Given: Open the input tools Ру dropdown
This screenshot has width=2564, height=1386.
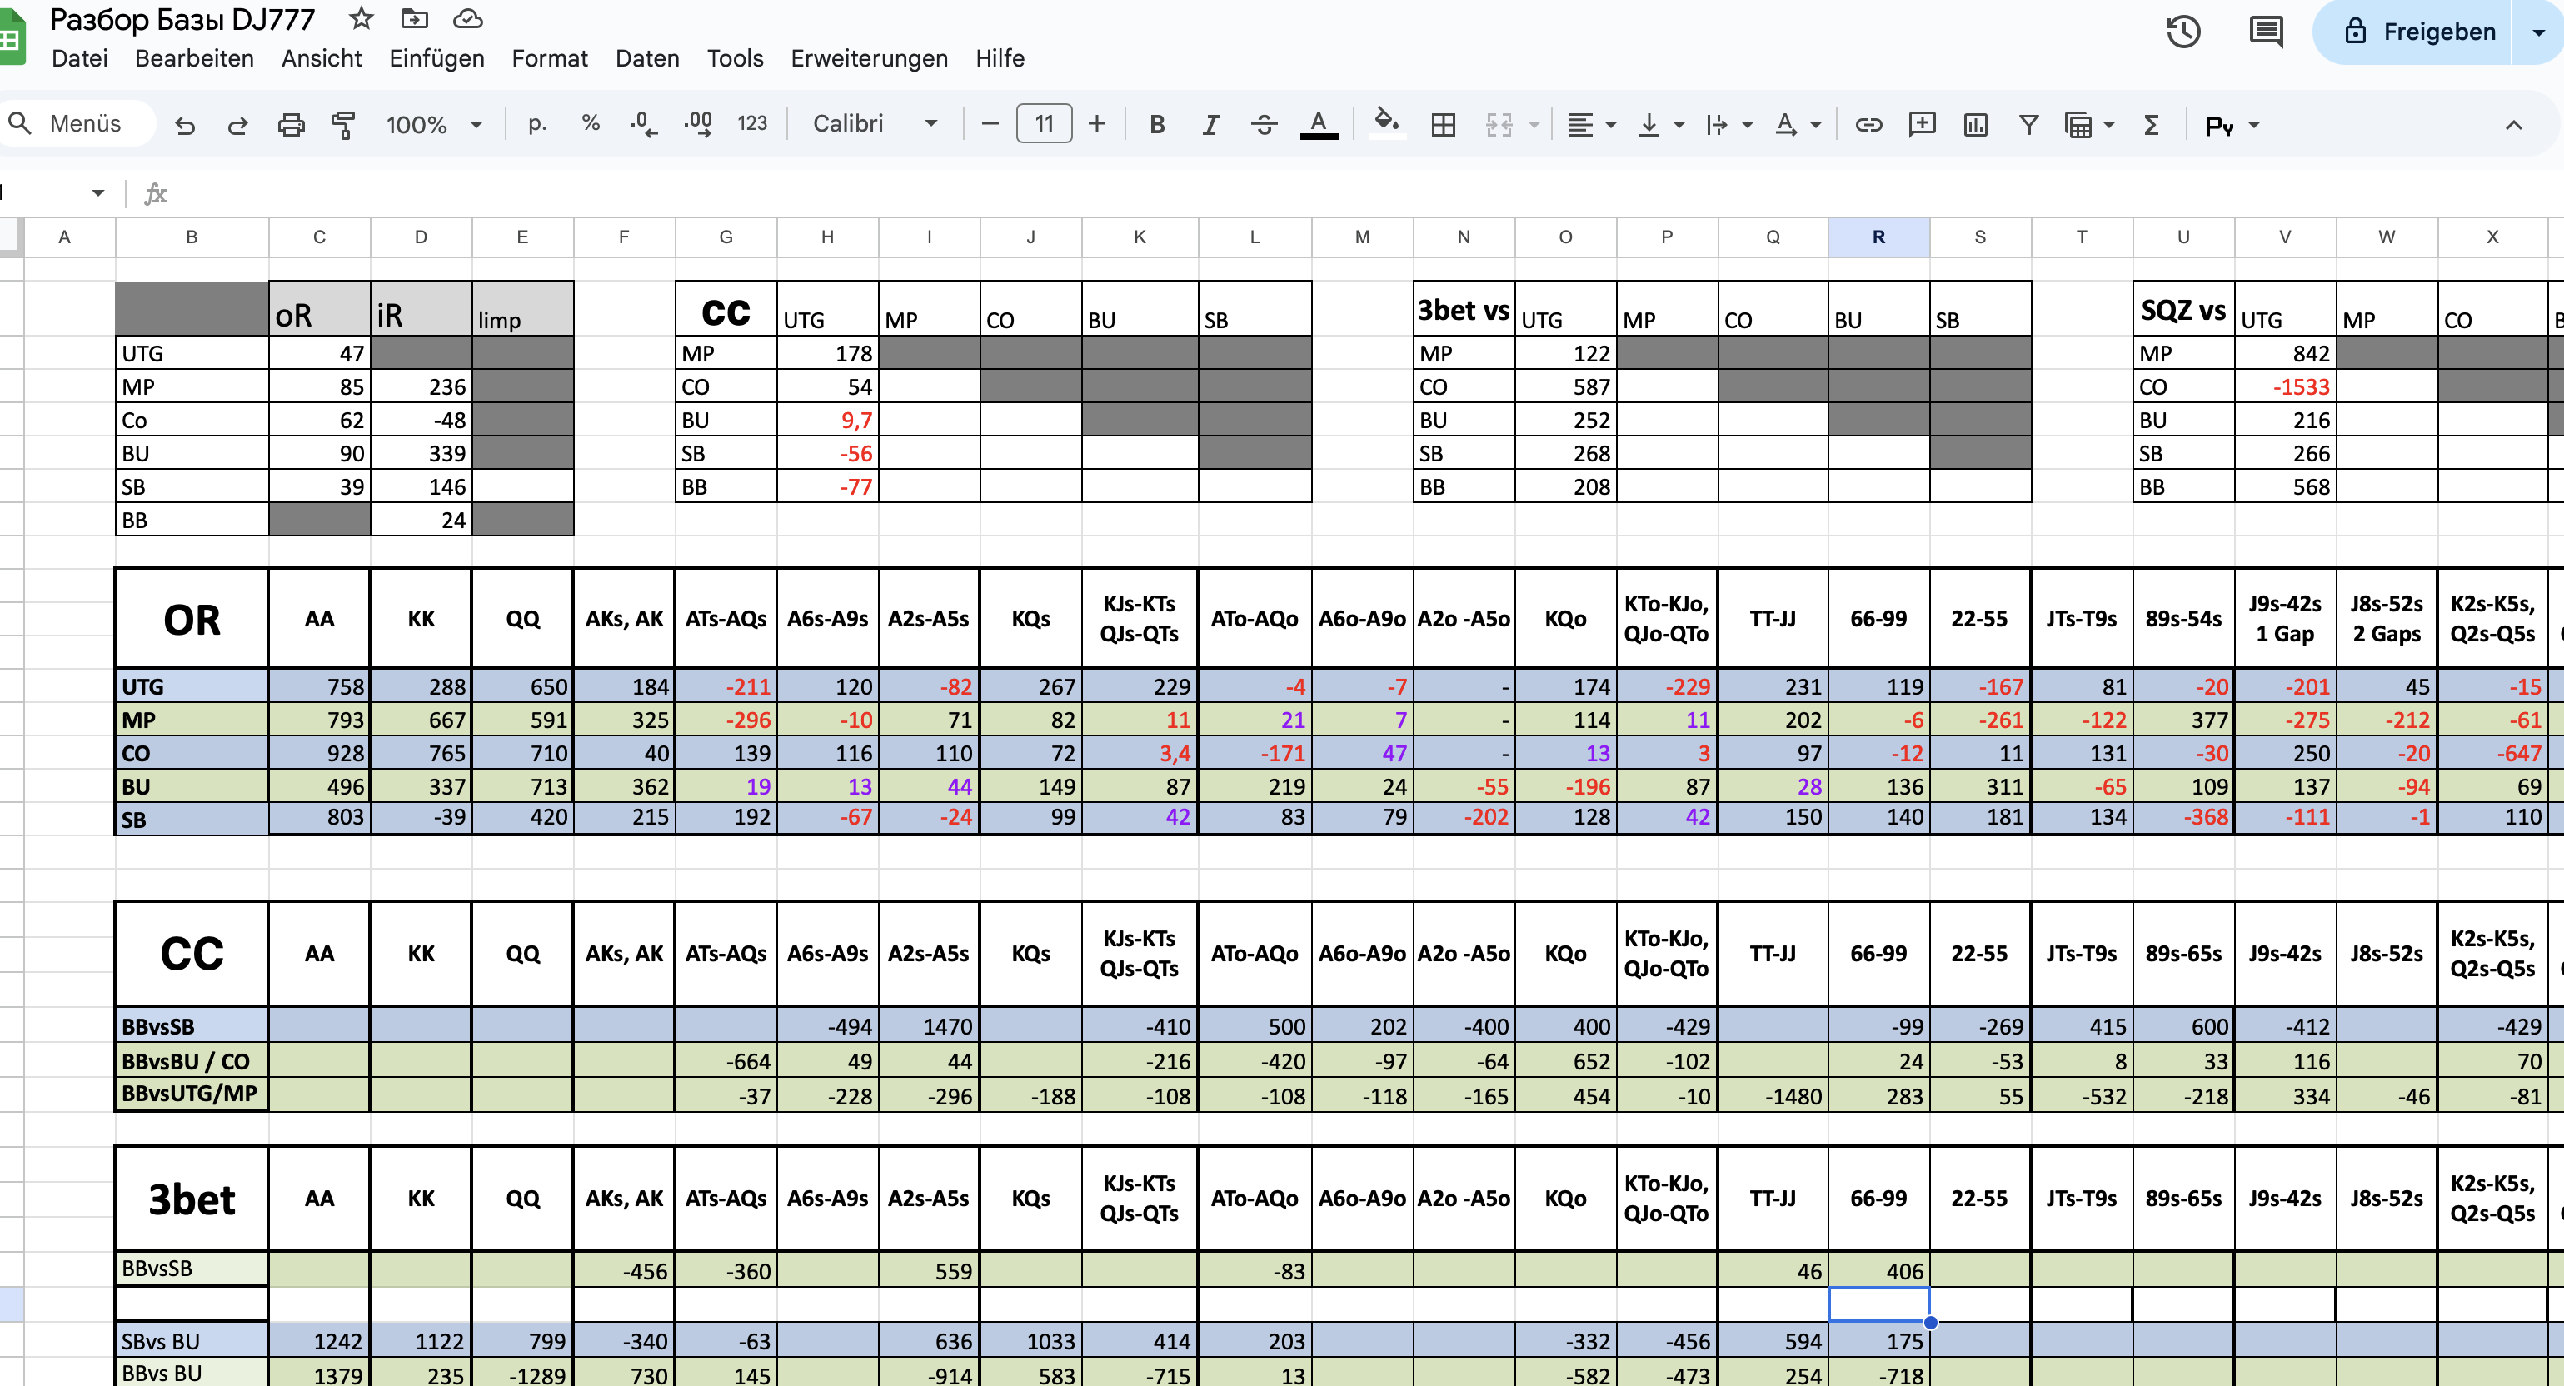Looking at the screenshot, I should pos(2232,126).
